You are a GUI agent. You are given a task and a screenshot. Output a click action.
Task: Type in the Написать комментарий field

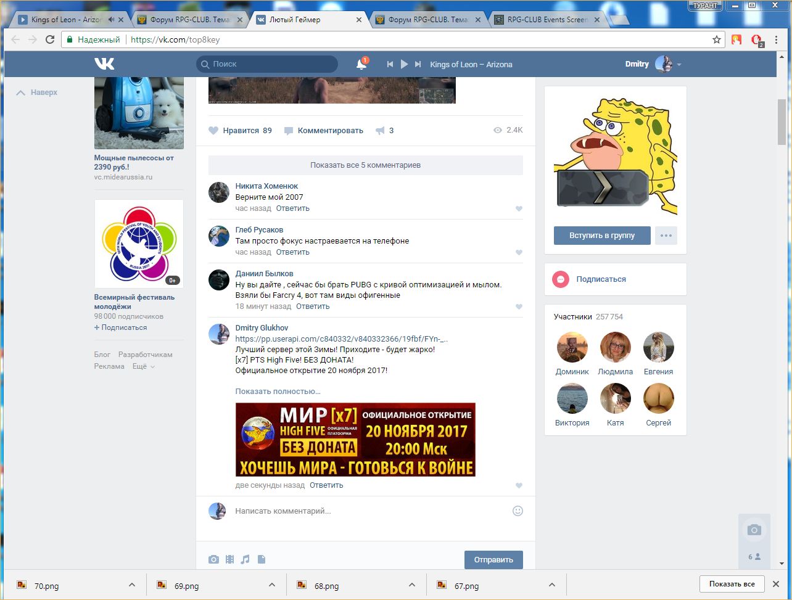(370, 511)
